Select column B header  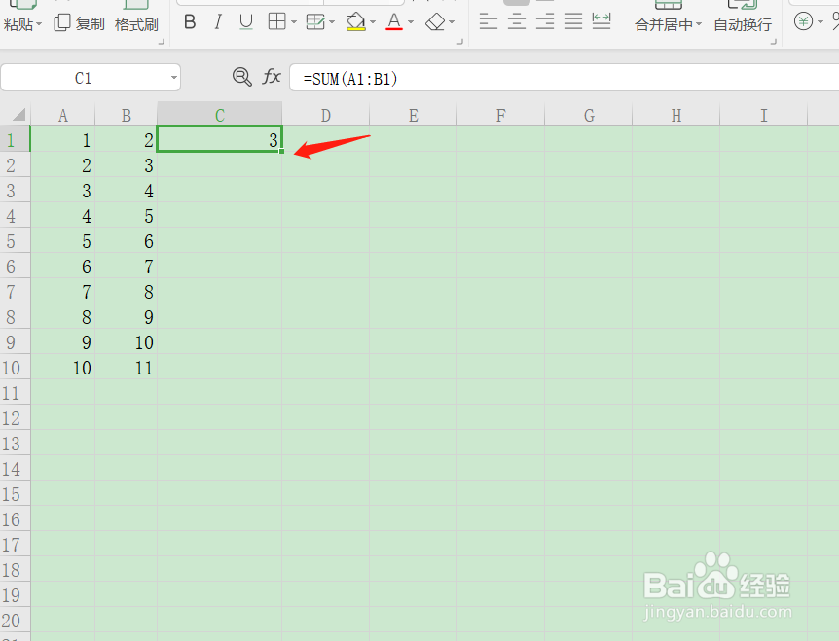(127, 115)
